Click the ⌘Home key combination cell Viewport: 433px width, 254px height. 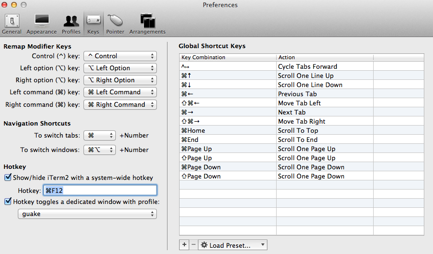228,130
